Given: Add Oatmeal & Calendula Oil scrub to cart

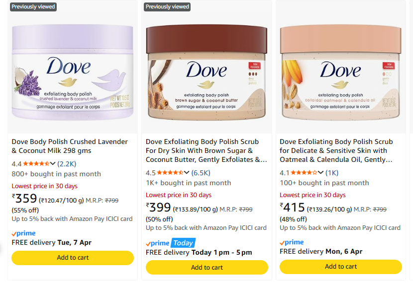Looking at the screenshot, I should (341, 267).
